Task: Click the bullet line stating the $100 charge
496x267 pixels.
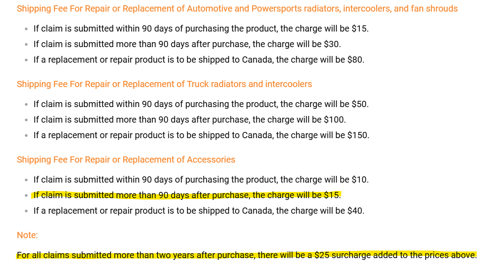Action: 189,120
